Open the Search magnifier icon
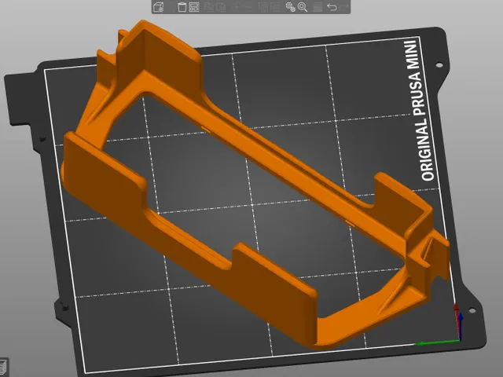The image size is (503, 377). click(302, 7)
